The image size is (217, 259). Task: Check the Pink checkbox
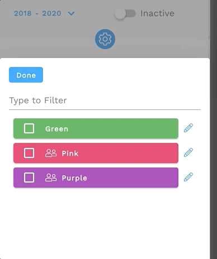tap(29, 153)
